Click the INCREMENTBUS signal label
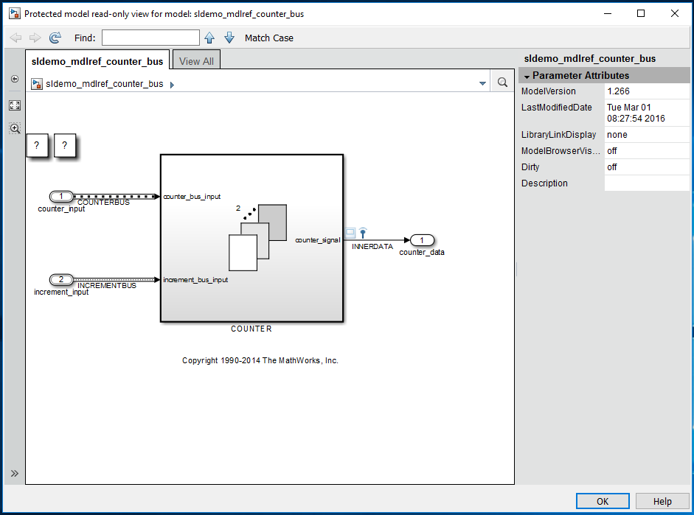 (x=107, y=286)
